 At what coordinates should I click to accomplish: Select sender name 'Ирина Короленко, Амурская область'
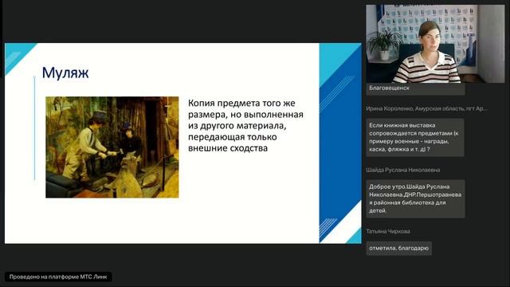(x=426, y=108)
